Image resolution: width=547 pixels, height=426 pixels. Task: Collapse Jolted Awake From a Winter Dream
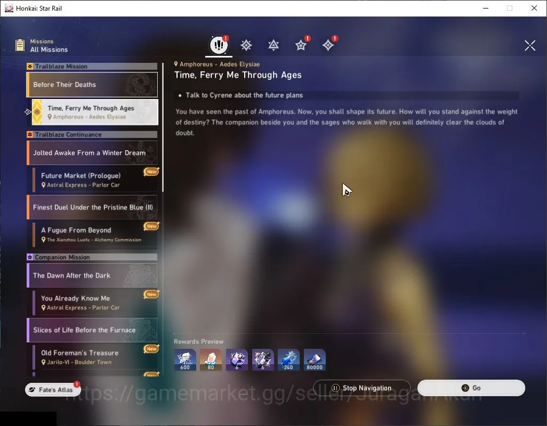[x=92, y=153]
